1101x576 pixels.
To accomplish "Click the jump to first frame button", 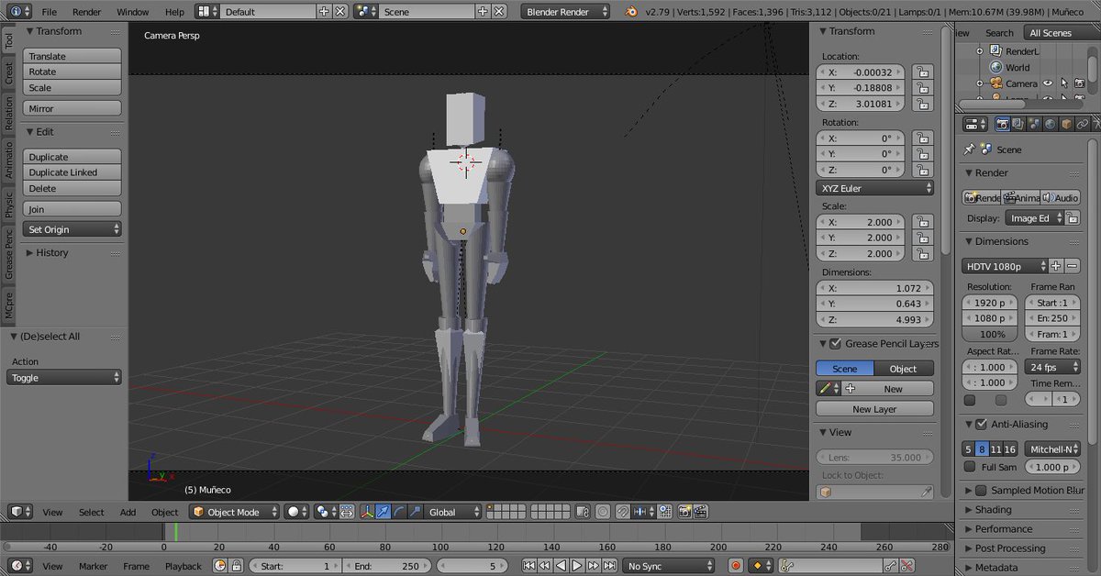I will 529,566.
